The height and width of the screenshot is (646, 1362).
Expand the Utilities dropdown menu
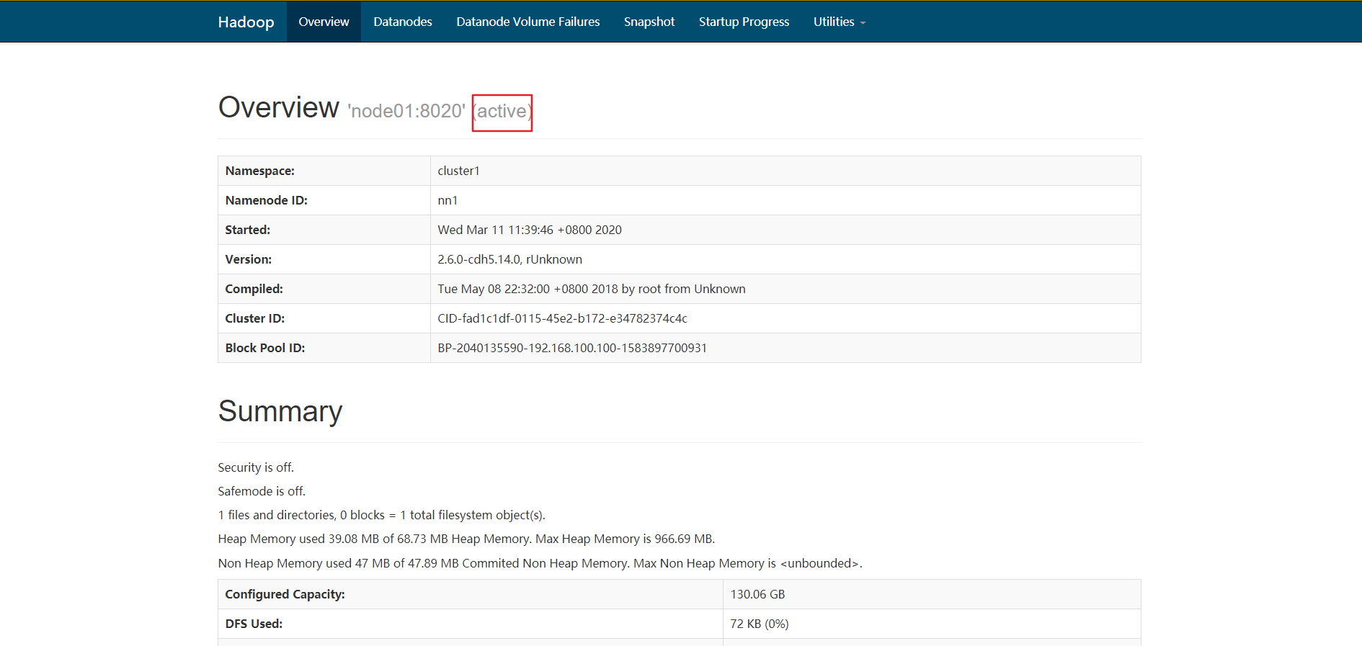(x=840, y=22)
